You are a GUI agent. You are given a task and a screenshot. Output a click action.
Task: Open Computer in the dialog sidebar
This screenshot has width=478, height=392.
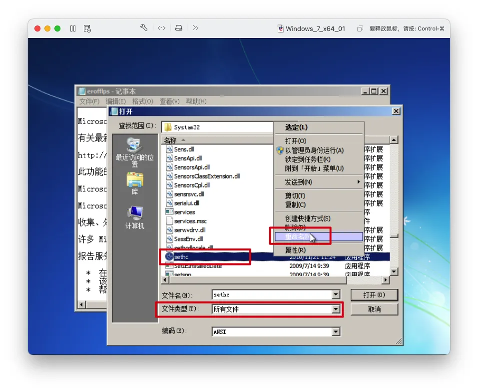[135, 217]
